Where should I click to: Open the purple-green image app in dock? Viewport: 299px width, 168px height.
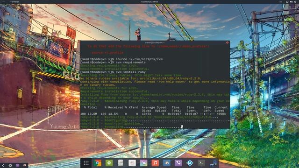click(143, 163)
